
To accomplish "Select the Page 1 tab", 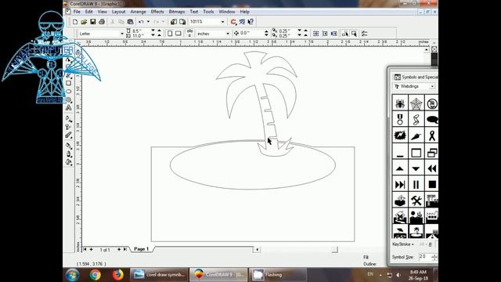I will click(x=142, y=249).
